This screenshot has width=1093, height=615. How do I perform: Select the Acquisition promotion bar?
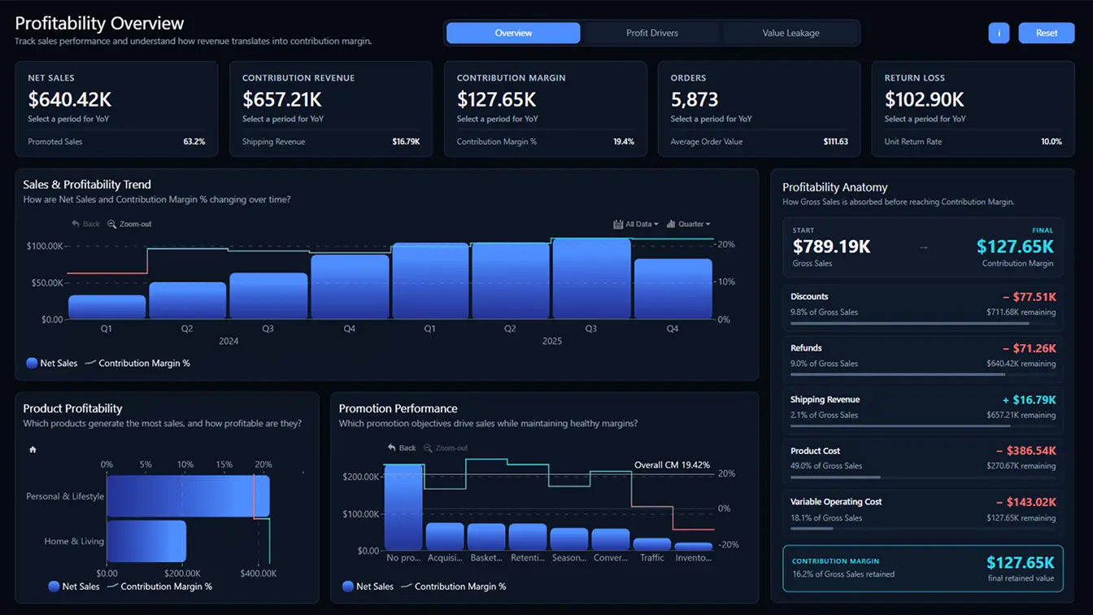point(445,537)
